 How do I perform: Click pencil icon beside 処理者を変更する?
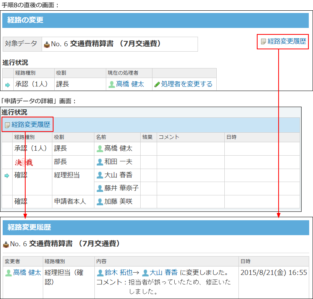(x=157, y=84)
